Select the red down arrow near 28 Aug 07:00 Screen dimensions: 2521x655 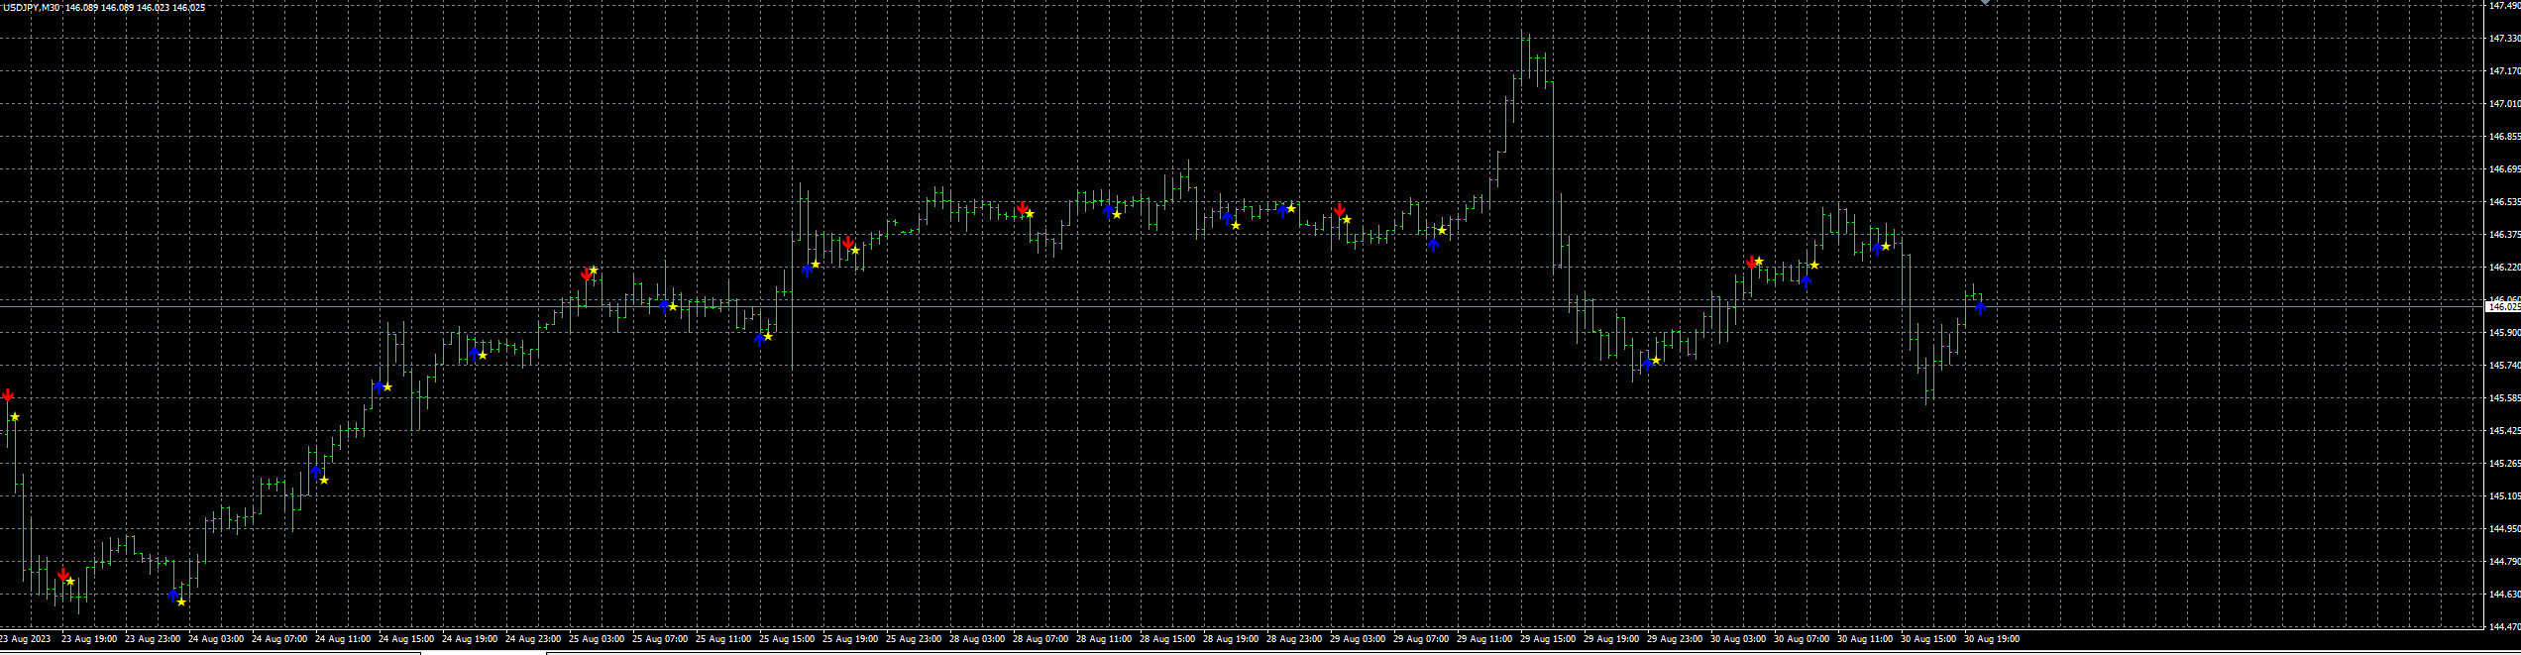click(1023, 208)
